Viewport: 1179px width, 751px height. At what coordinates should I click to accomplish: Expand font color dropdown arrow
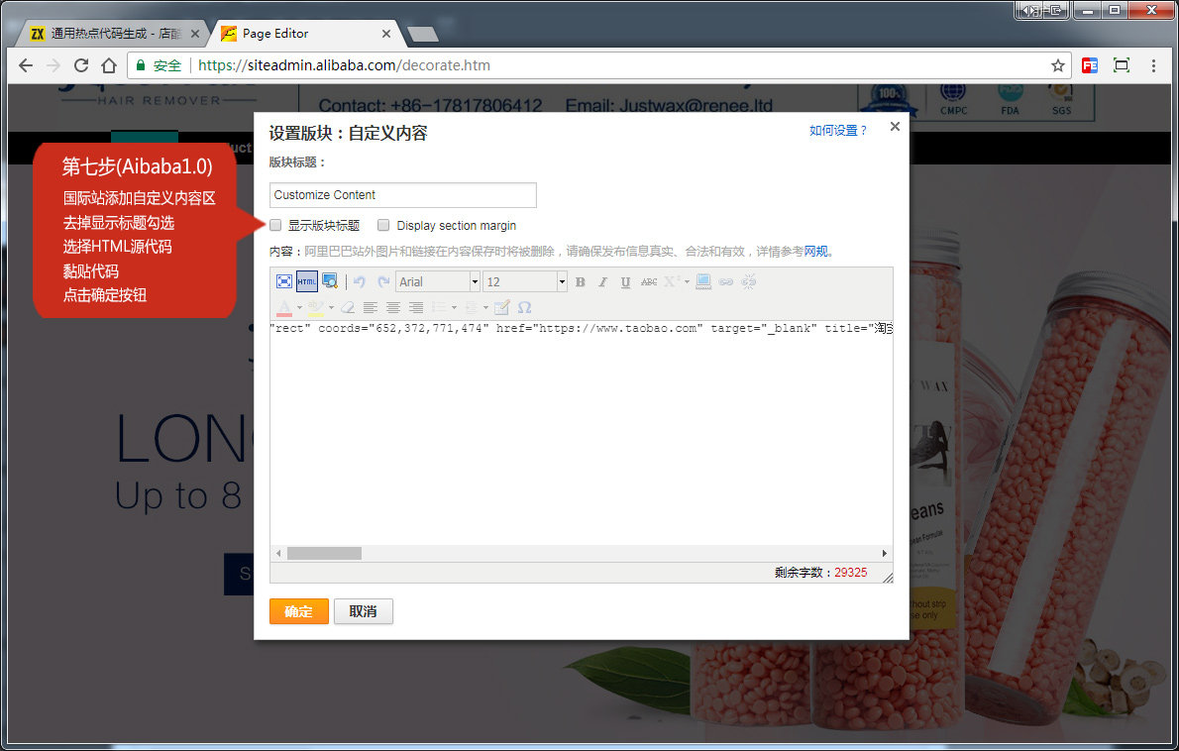click(x=299, y=307)
